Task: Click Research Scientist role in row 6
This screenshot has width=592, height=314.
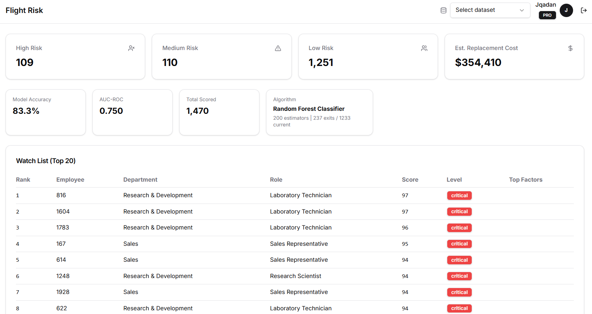Action: [295, 276]
